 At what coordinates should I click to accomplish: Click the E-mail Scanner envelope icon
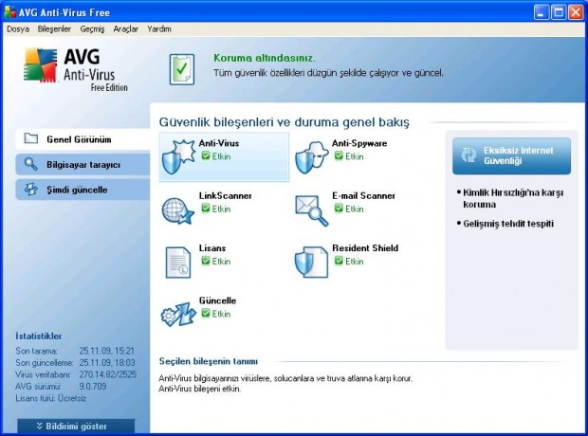tap(312, 210)
